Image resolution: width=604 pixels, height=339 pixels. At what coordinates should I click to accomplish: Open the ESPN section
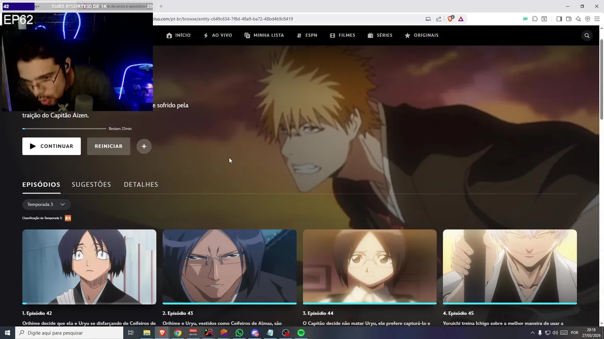pos(307,35)
